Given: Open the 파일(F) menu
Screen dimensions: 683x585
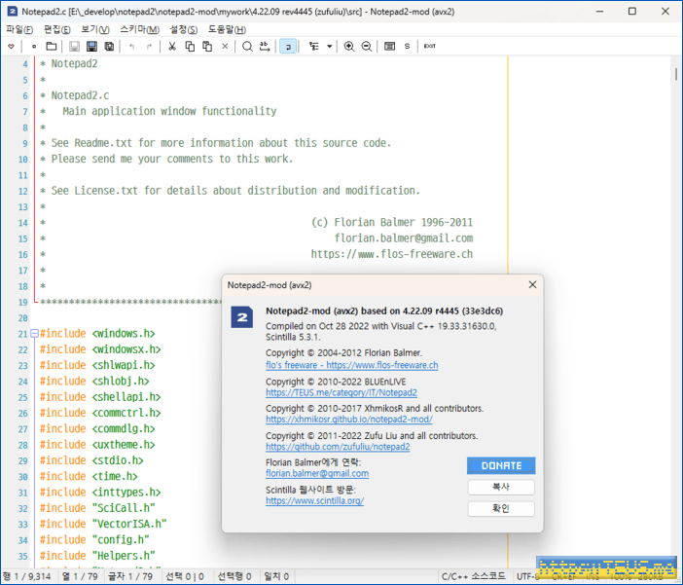Looking at the screenshot, I should (19, 29).
